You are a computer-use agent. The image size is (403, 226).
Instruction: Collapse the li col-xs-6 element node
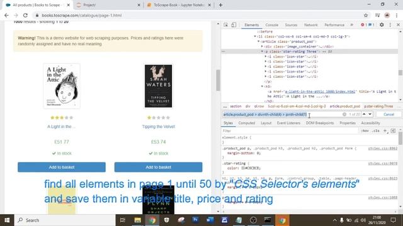255,36
